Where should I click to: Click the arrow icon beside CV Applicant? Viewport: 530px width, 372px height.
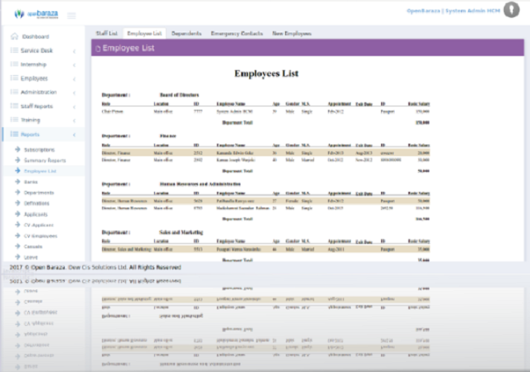(18, 225)
